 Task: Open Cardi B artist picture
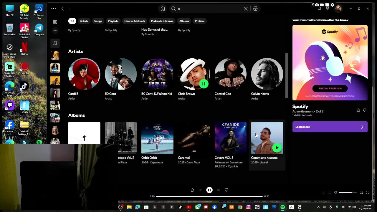pos(84,74)
